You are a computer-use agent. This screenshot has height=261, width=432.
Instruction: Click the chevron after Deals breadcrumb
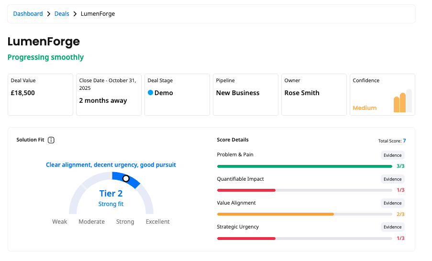coord(75,14)
